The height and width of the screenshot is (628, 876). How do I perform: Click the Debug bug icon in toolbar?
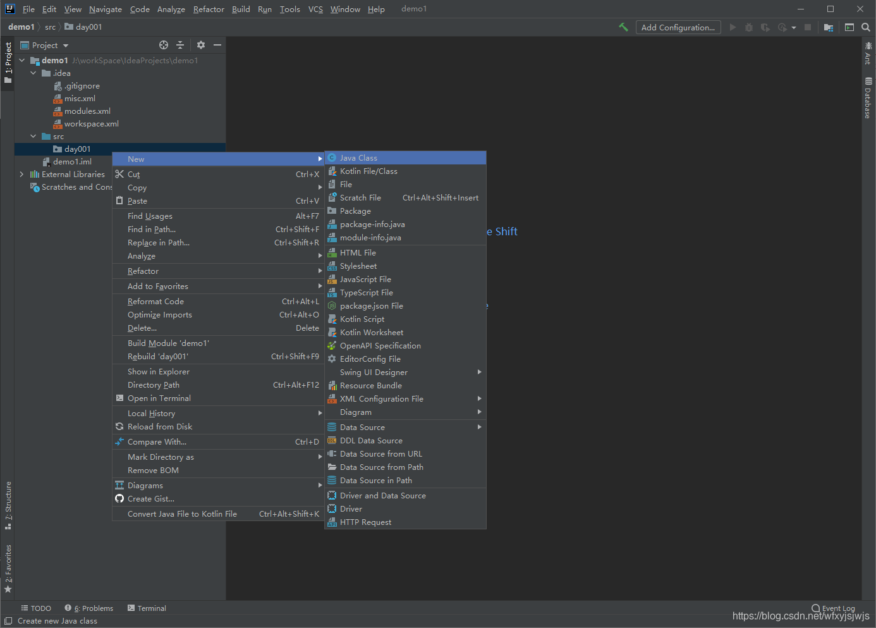click(749, 27)
